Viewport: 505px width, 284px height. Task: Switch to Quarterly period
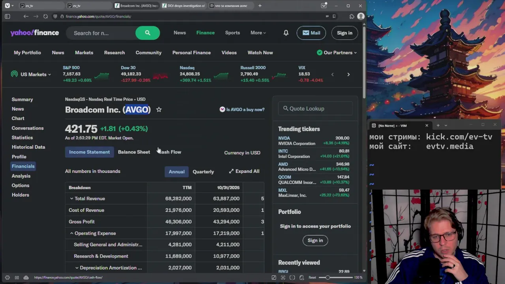203,172
